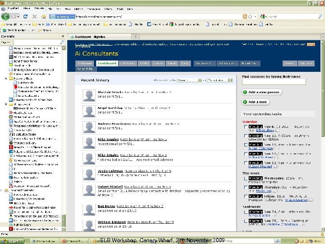
Task: Open the Welcome to Ebony bookmark
Action: [23, 143]
